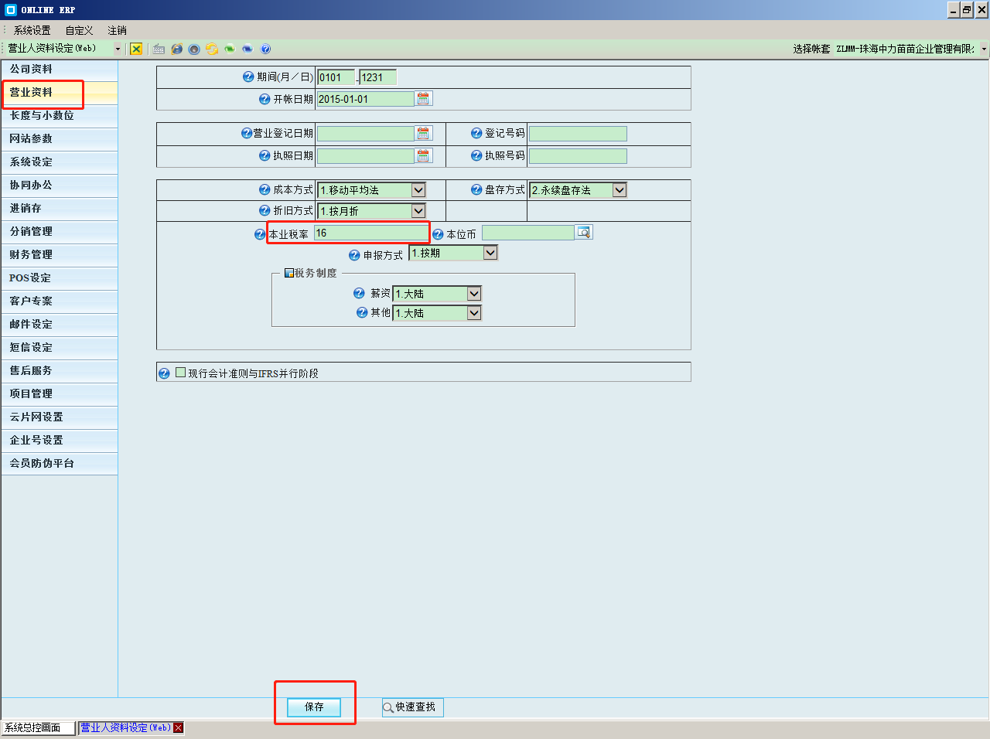Switch to the POS设定 sidebar tab
Viewport: 990px width, 739px height.
(x=60, y=278)
